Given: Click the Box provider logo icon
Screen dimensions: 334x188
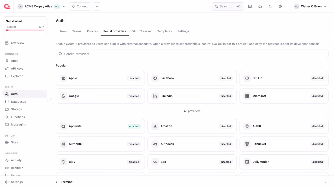Looking at the screenshot, I should 155,162.
